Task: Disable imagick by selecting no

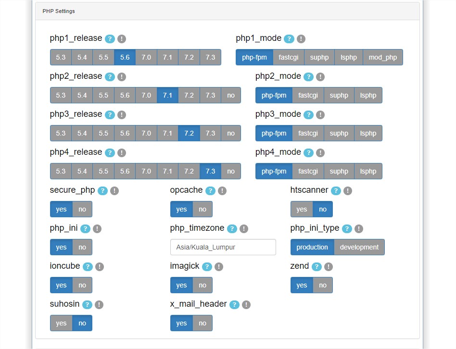Action: click(203, 286)
